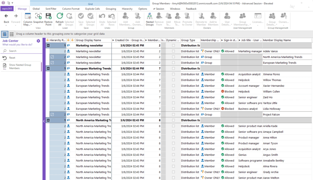Viewport: 313px width, 180px height.
Task: Open the Explode Cells tab
Action: [93, 9]
